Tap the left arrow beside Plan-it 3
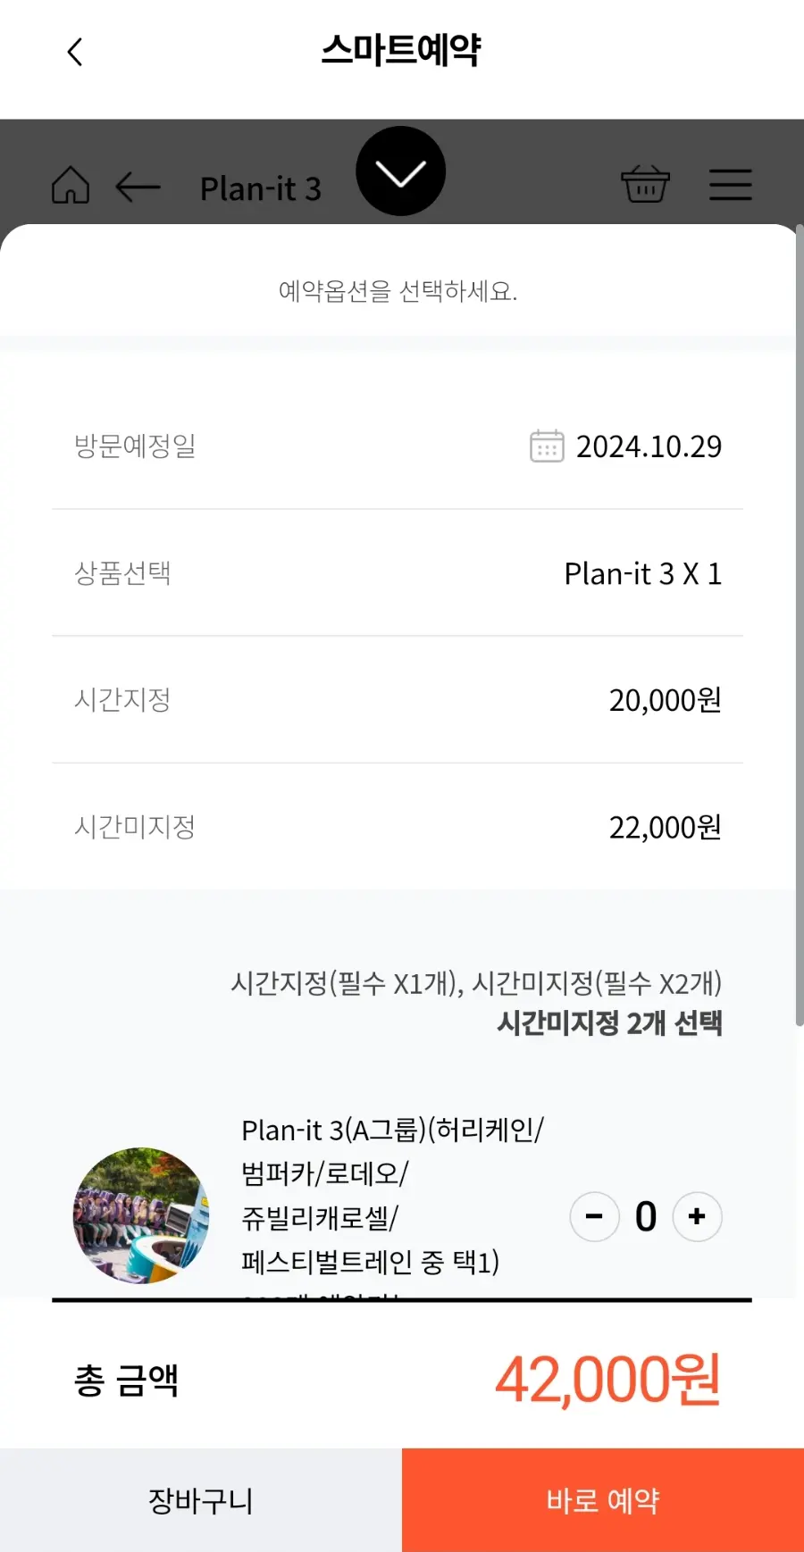Viewport: 804px width, 1552px height. pos(138,188)
